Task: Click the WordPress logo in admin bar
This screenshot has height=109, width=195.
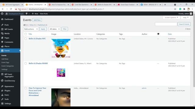Action: click(2, 14)
